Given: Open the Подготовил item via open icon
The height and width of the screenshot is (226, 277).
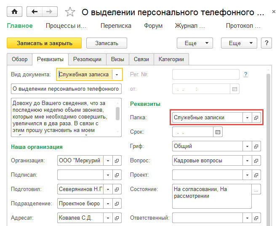Looking at the screenshot, I should [117, 189].
